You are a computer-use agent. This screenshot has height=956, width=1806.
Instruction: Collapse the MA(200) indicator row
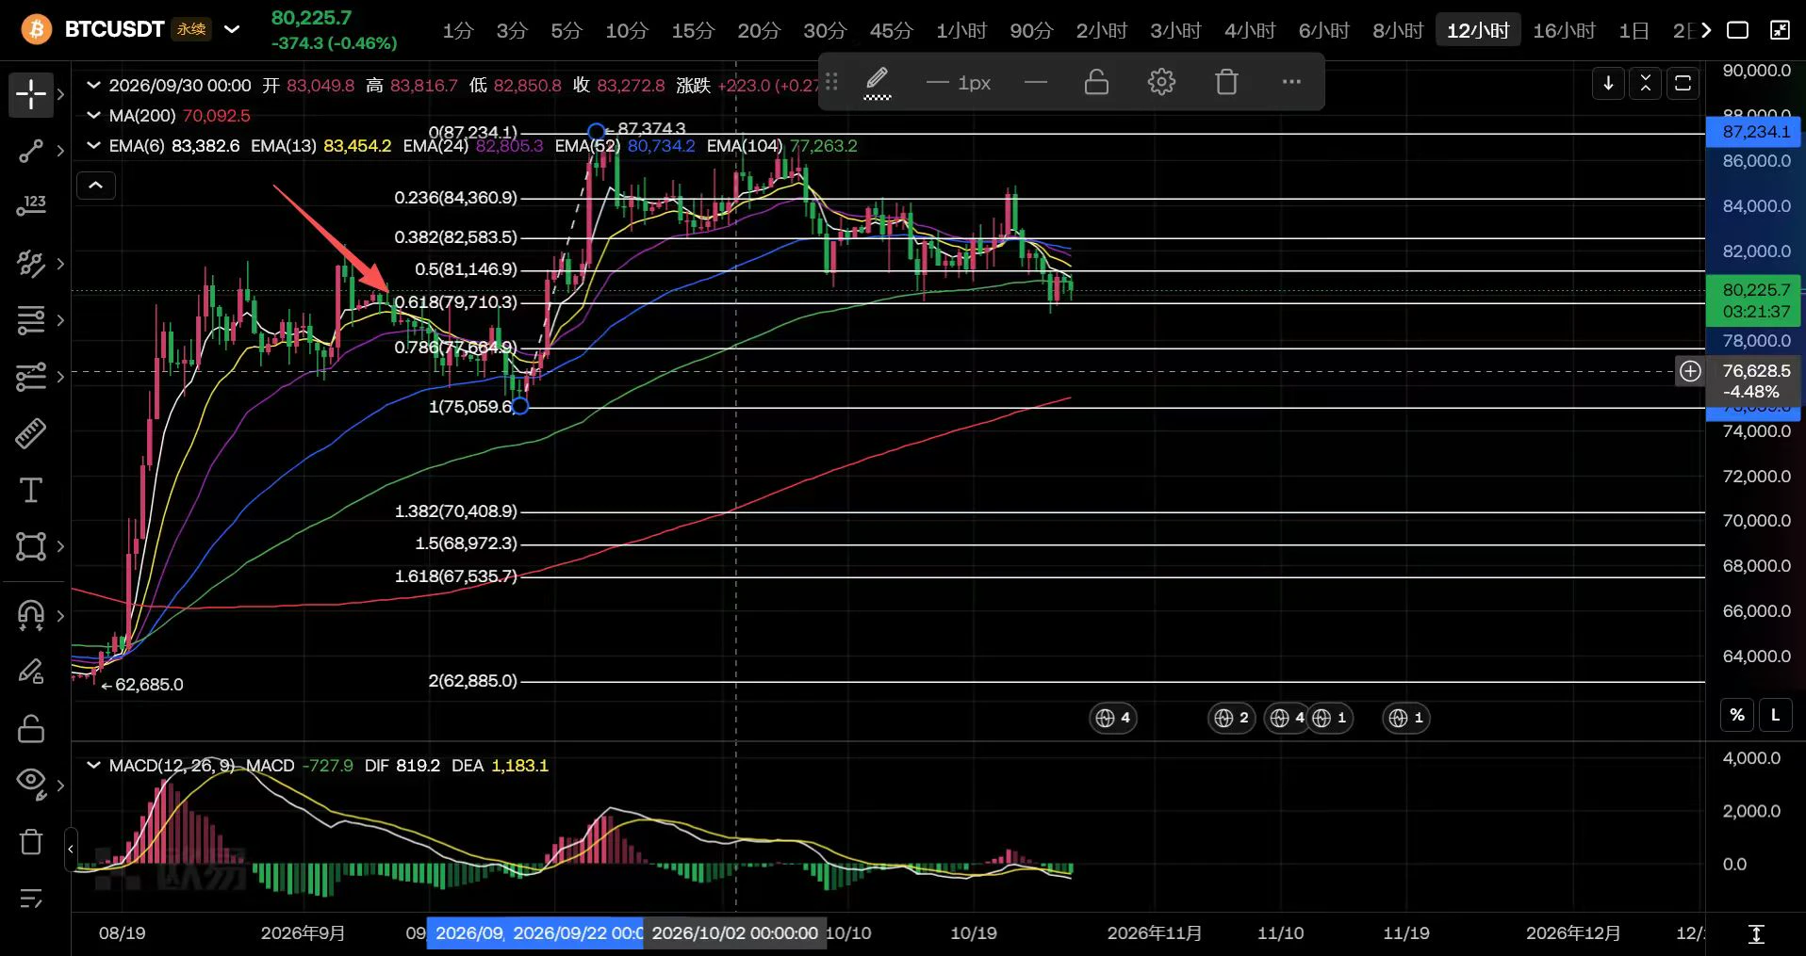click(x=93, y=115)
